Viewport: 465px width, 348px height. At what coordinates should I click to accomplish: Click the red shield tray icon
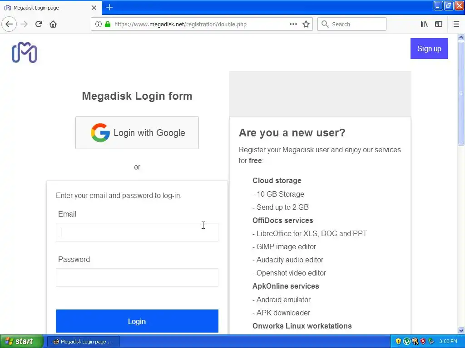point(423,342)
